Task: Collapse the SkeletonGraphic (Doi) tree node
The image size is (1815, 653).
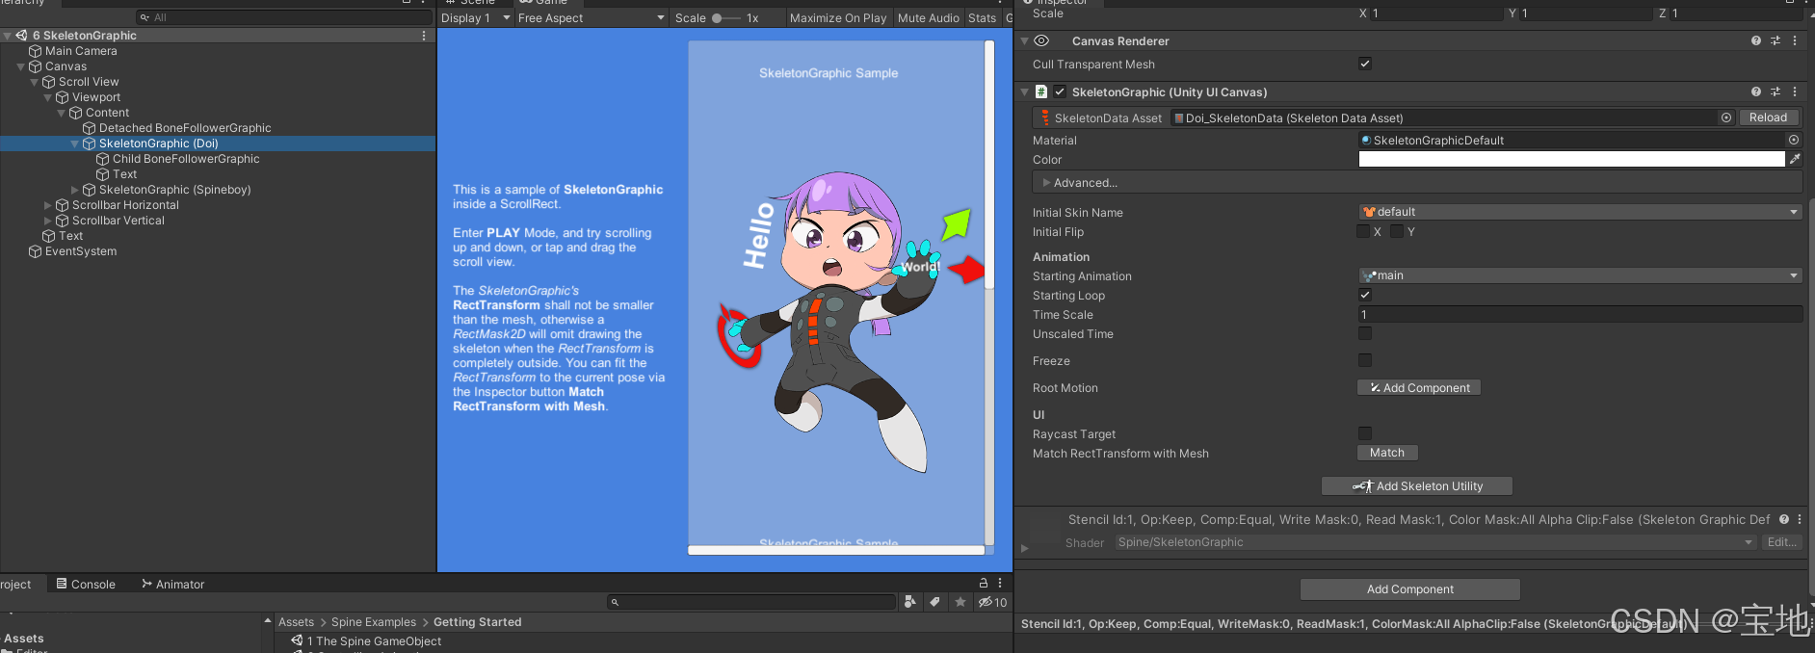Action: [75, 144]
